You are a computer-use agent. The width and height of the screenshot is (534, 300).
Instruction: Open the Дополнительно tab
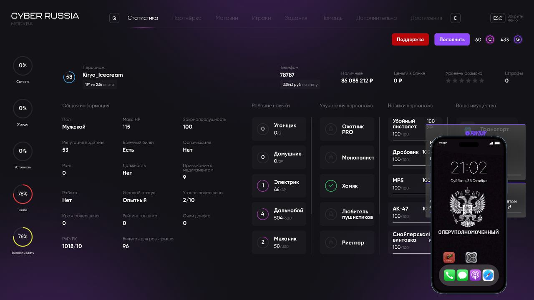pos(377,18)
